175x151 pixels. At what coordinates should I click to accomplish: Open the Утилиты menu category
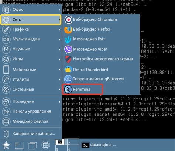pyautogui.click(x=31, y=79)
